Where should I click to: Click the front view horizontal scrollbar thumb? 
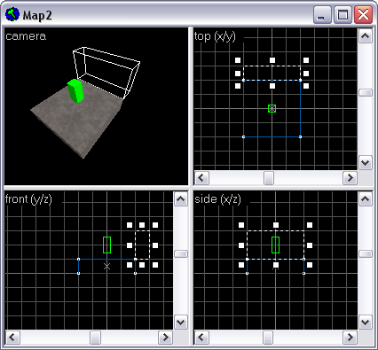coord(95,338)
